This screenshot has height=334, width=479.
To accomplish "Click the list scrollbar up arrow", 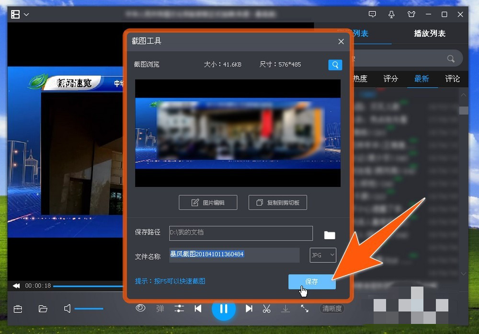I will [463, 95].
